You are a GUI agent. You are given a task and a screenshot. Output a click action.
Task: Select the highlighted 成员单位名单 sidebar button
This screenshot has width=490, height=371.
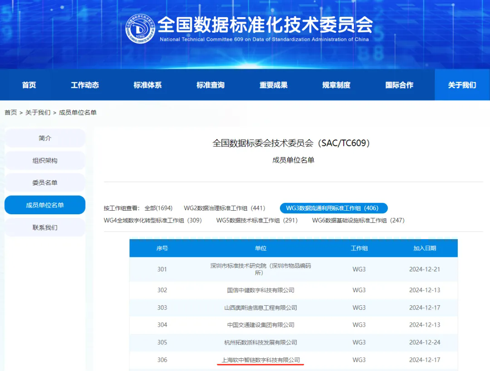pyautogui.click(x=45, y=205)
